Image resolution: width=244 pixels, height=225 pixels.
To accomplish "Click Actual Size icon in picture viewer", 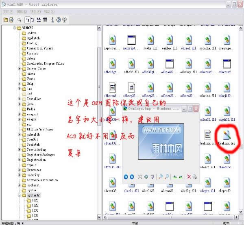I will [146, 177].
